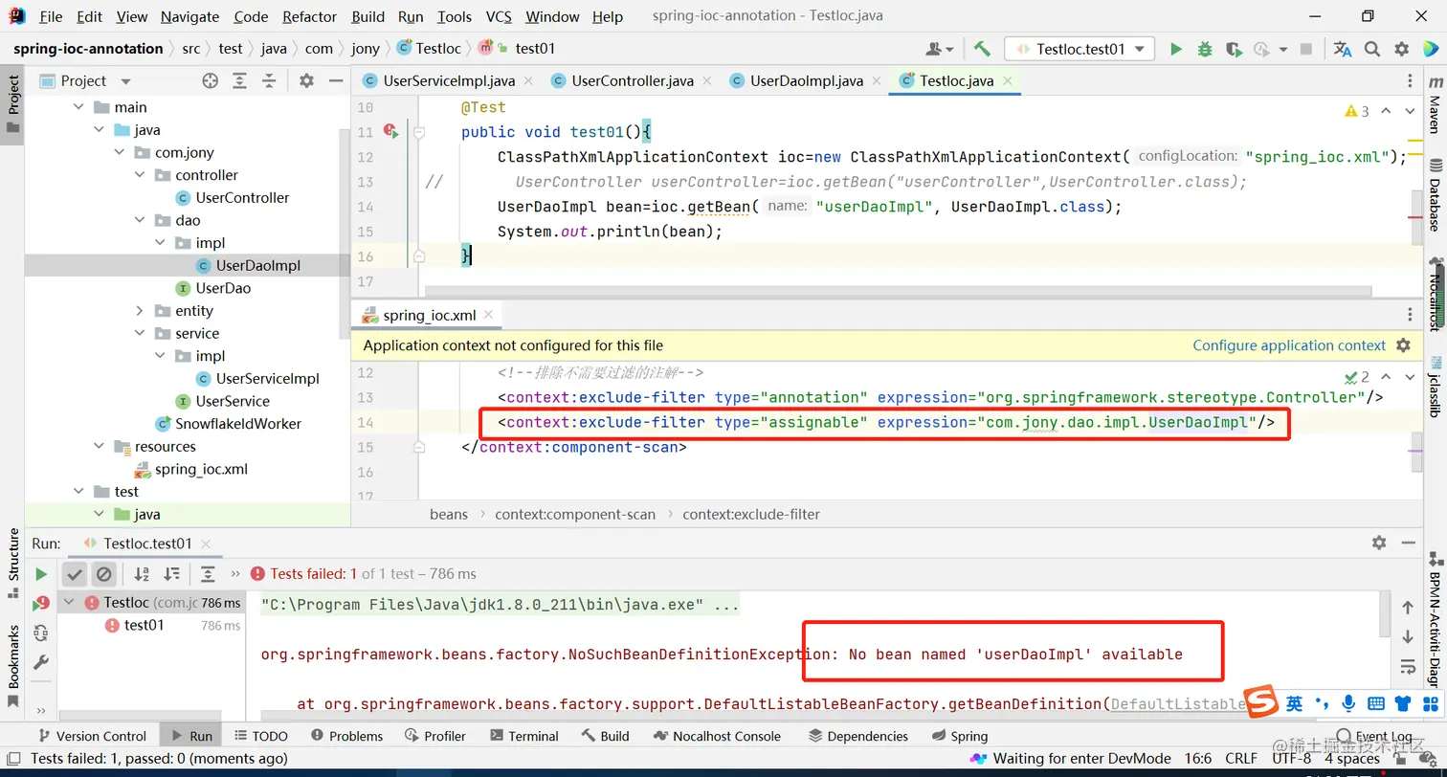The image size is (1447, 777).
Task: Collapse the main folder in project tree
Action: click(x=78, y=107)
